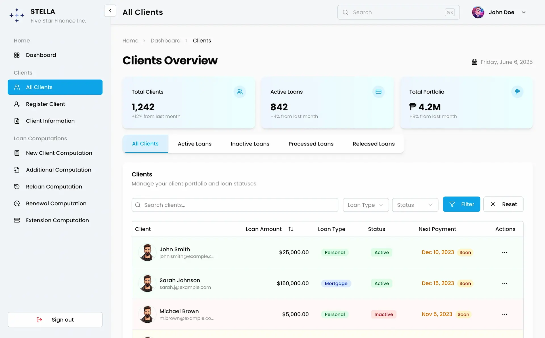Open actions menu for Sarah Johnson
545x338 pixels.
tap(504, 283)
